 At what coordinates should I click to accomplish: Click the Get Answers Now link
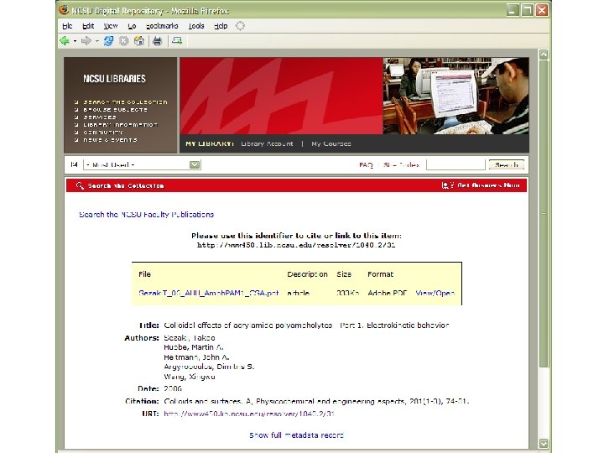coord(488,185)
